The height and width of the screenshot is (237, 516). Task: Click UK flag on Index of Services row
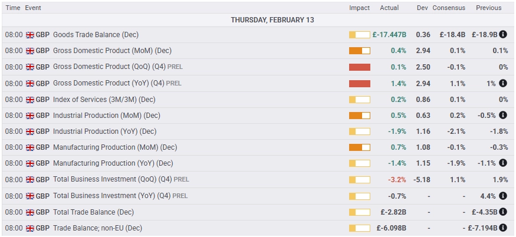coord(30,100)
